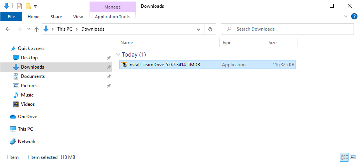Open Music in the navigation pane
The image size is (359, 162).
pyautogui.click(x=27, y=95)
